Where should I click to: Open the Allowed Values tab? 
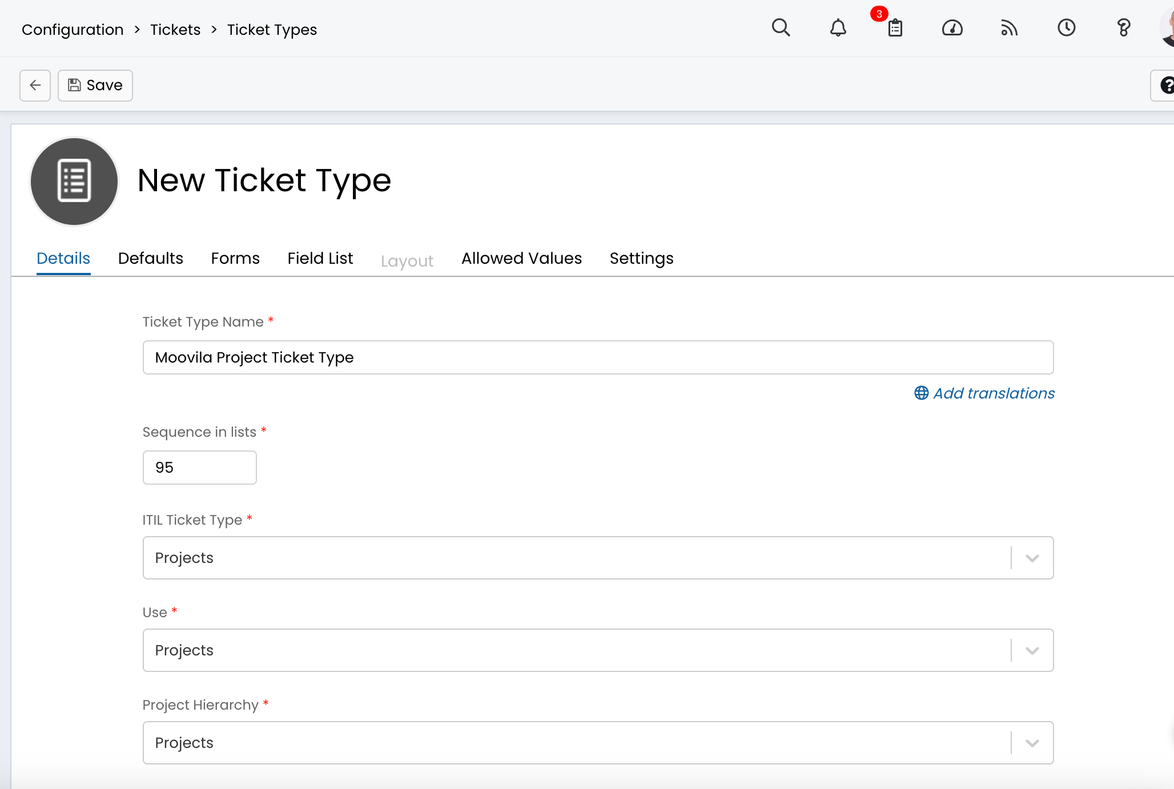pos(521,258)
